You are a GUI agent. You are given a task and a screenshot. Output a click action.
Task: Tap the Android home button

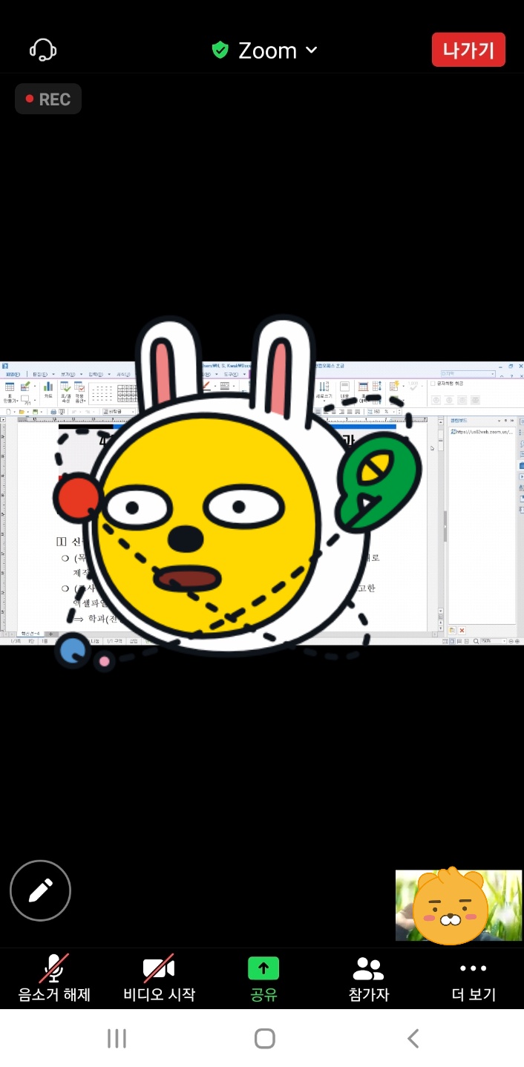265,1038
